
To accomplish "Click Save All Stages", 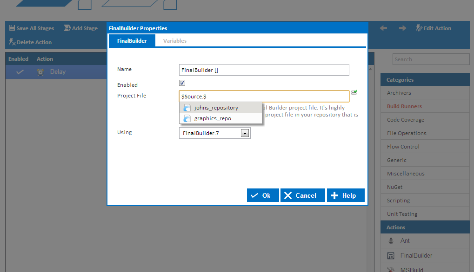I will [x=32, y=28].
